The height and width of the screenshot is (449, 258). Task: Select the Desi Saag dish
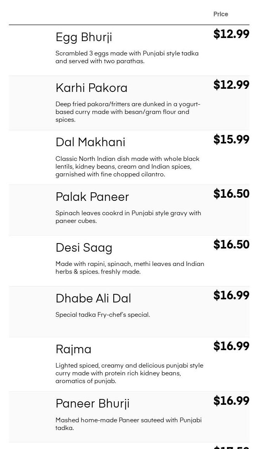coord(84,248)
